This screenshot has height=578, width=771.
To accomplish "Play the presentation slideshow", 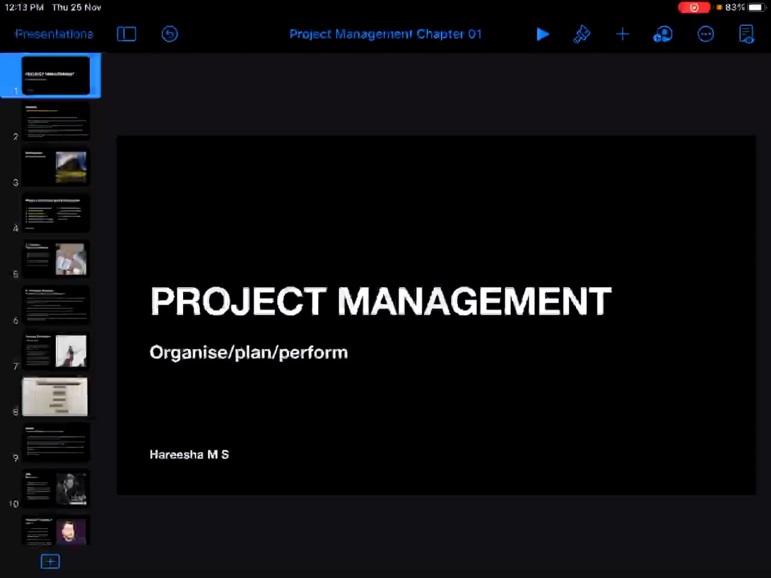I will [543, 34].
